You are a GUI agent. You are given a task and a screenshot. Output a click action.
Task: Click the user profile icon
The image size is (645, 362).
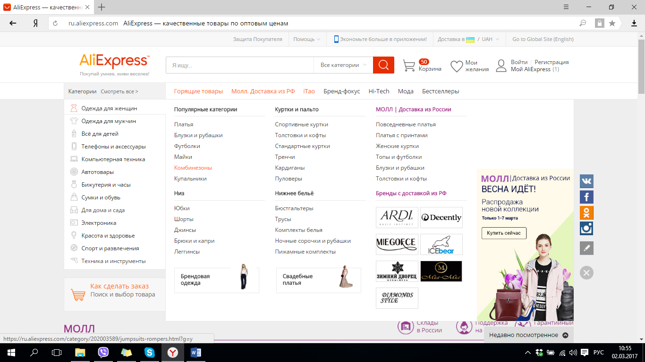click(x=501, y=66)
